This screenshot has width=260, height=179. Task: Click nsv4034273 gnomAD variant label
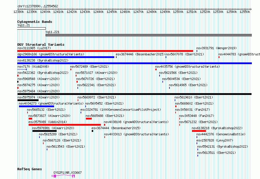point(51,103)
